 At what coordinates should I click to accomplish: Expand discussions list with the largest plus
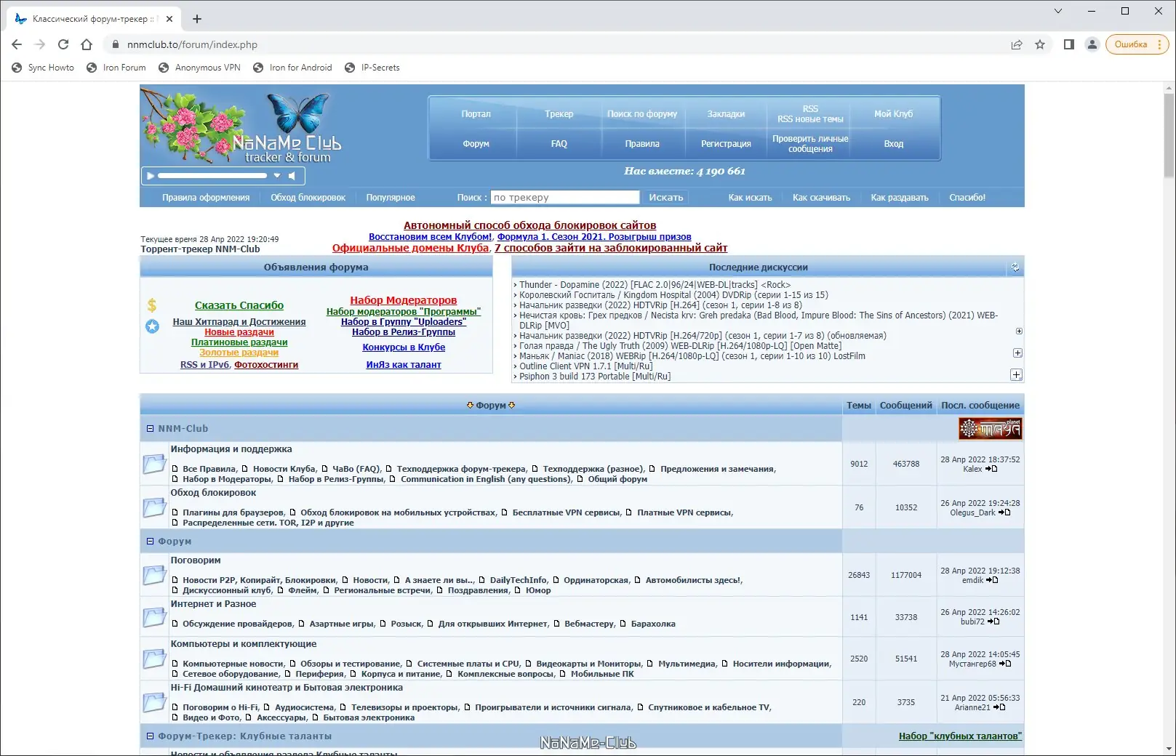[1016, 375]
